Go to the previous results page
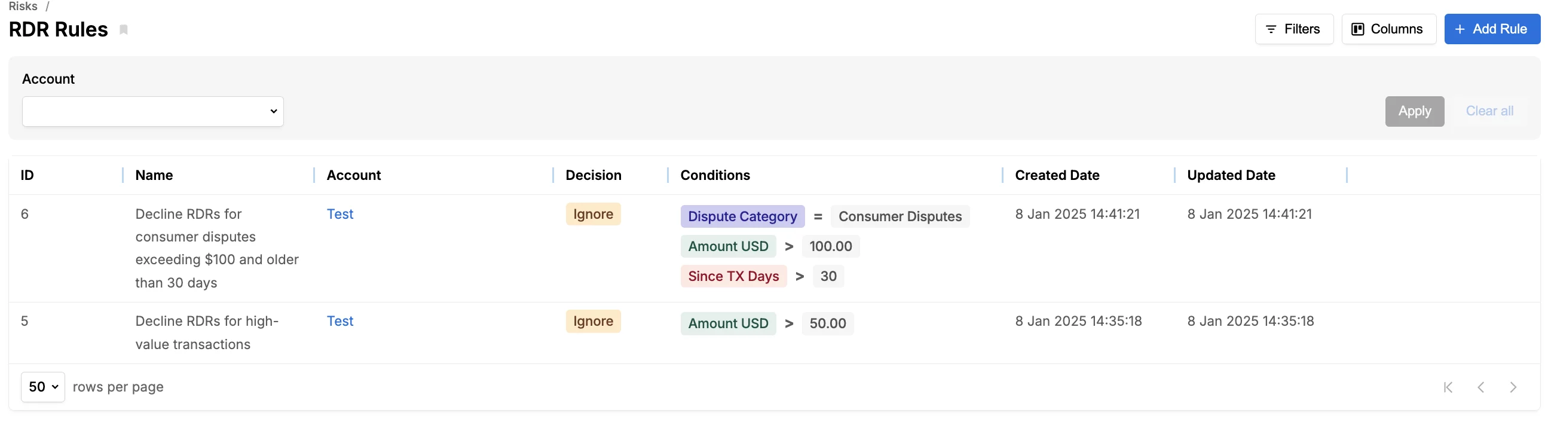The height and width of the screenshot is (428, 1548). point(1480,387)
